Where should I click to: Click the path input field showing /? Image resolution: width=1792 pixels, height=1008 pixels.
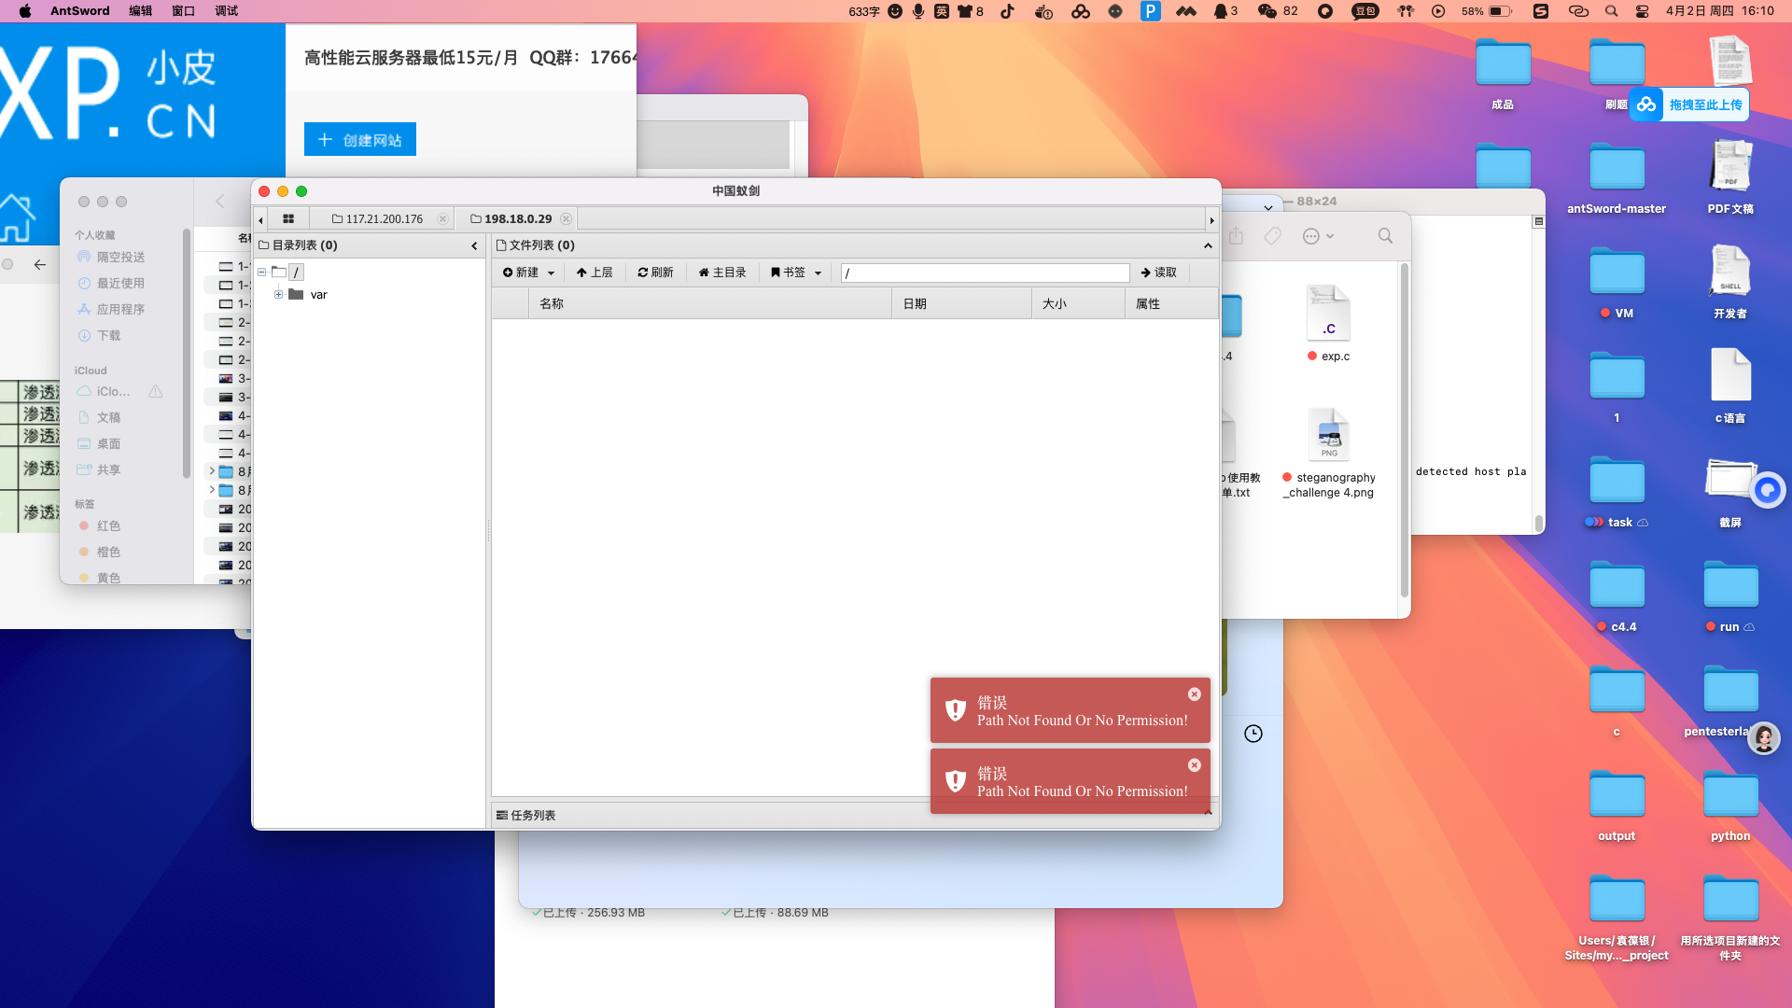click(x=985, y=273)
